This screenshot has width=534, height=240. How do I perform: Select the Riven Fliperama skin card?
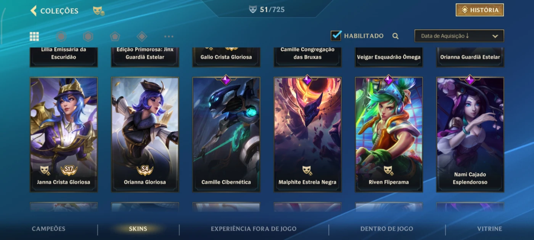click(389, 134)
